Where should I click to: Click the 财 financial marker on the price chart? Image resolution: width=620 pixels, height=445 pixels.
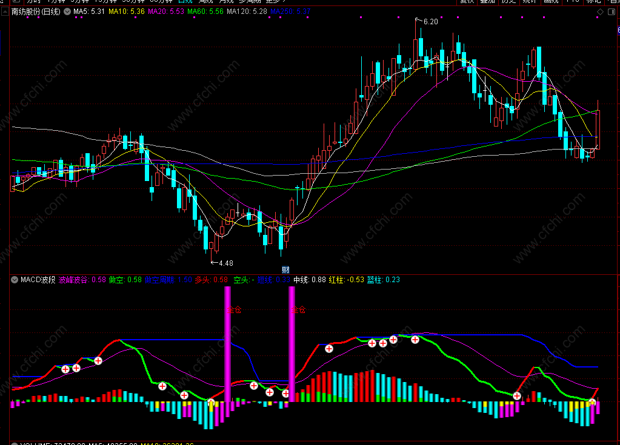coord(286,269)
